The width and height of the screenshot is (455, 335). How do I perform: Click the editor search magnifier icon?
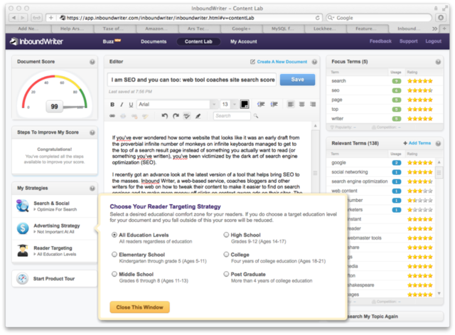(x=256, y=116)
